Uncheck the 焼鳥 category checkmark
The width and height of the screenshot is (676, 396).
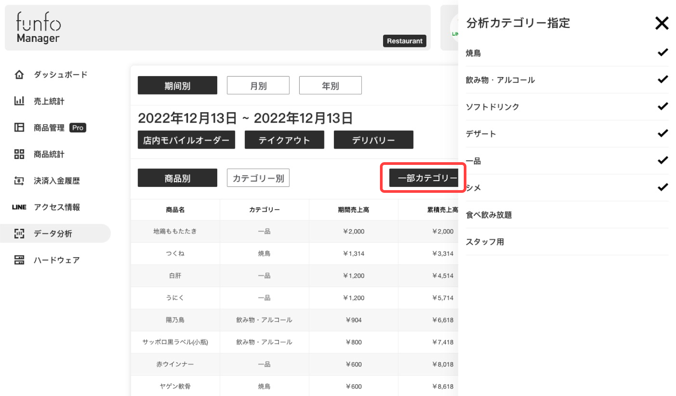click(662, 53)
